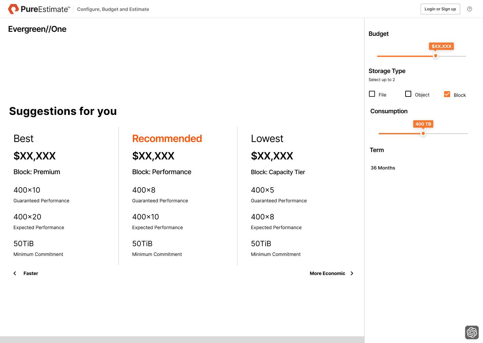
Task: Click the Budget slider handle
Action: (x=435, y=56)
